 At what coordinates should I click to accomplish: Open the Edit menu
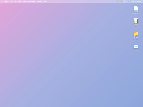coord(15,1)
